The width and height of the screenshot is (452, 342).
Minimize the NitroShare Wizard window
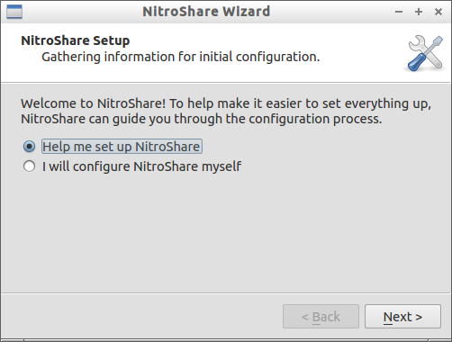(x=399, y=12)
